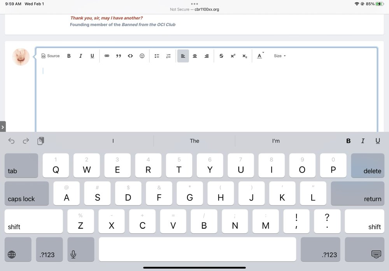Insert a numbered list
The image size is (389, 271).
[168, 56]
